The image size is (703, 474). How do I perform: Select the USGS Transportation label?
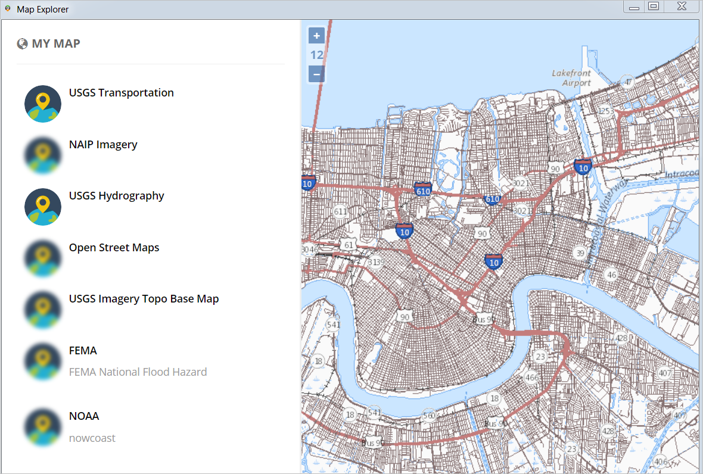point(122,93)
